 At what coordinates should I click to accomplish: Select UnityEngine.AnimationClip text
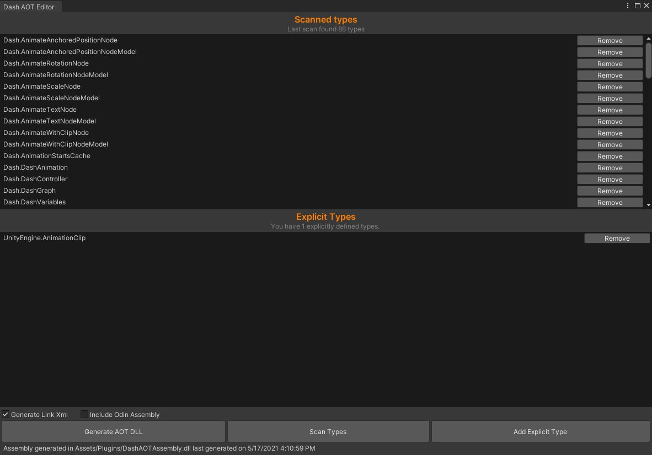pos(45,238)
